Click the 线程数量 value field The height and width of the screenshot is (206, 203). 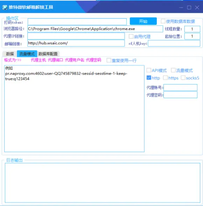[192, 29]
